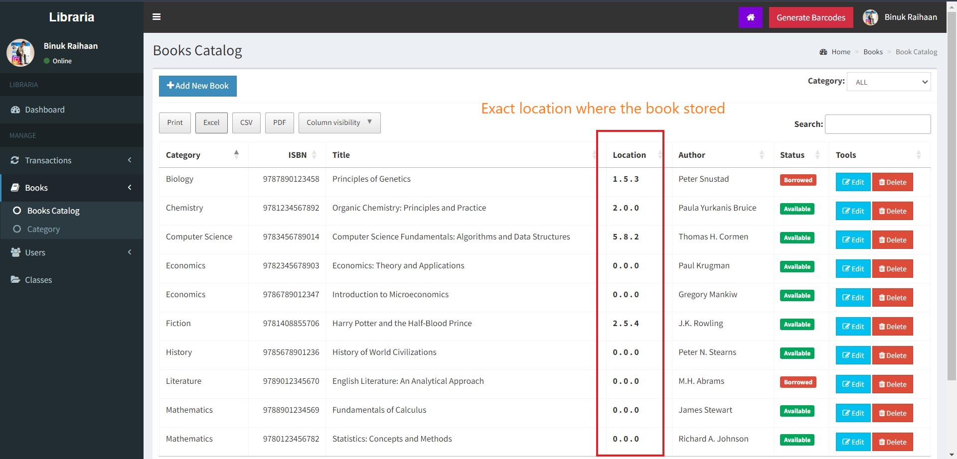The image size is (957, 459).
Task: Open Transactions sidebar menu
Action: click(x=72, y=160)
